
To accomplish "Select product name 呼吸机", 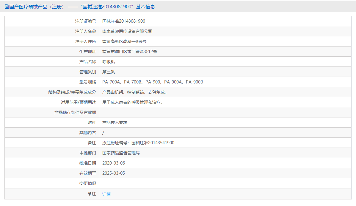I will point(109,62).
